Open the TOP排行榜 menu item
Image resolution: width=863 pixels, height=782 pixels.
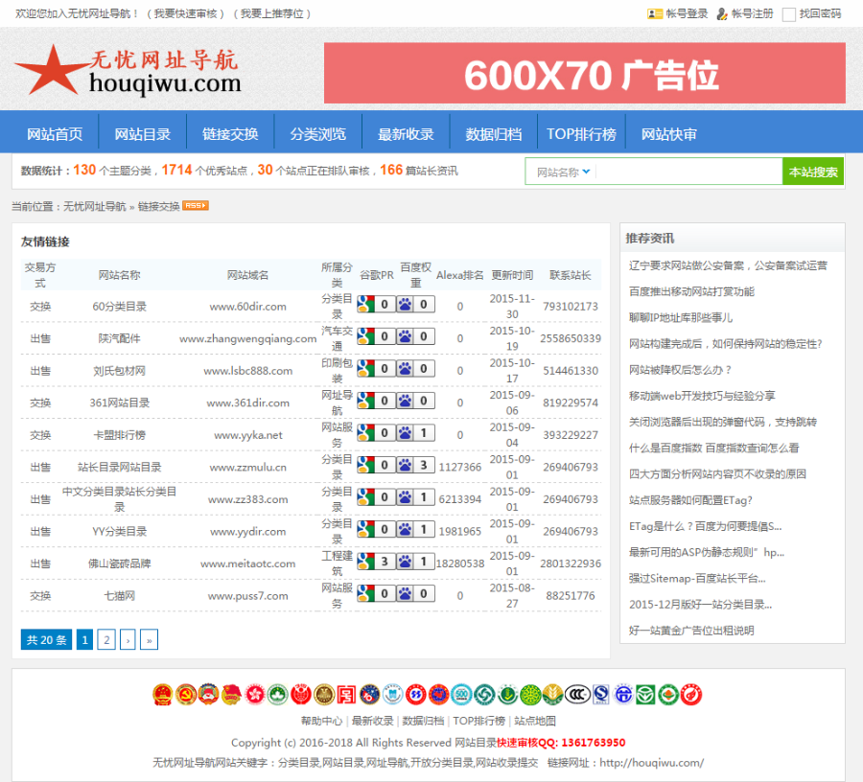point(580,133)
